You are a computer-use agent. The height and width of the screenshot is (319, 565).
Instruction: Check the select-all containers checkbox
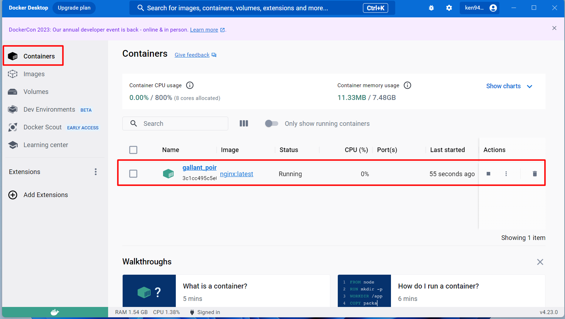pyautogui.click(x=133, y=150)
